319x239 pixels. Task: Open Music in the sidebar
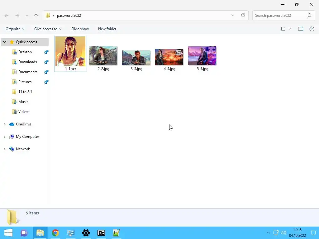coord(23,102)
